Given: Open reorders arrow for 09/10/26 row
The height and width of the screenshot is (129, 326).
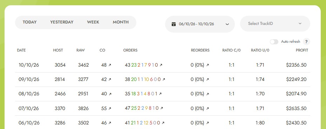Looking at the screenshot, I should coord(208,80).
